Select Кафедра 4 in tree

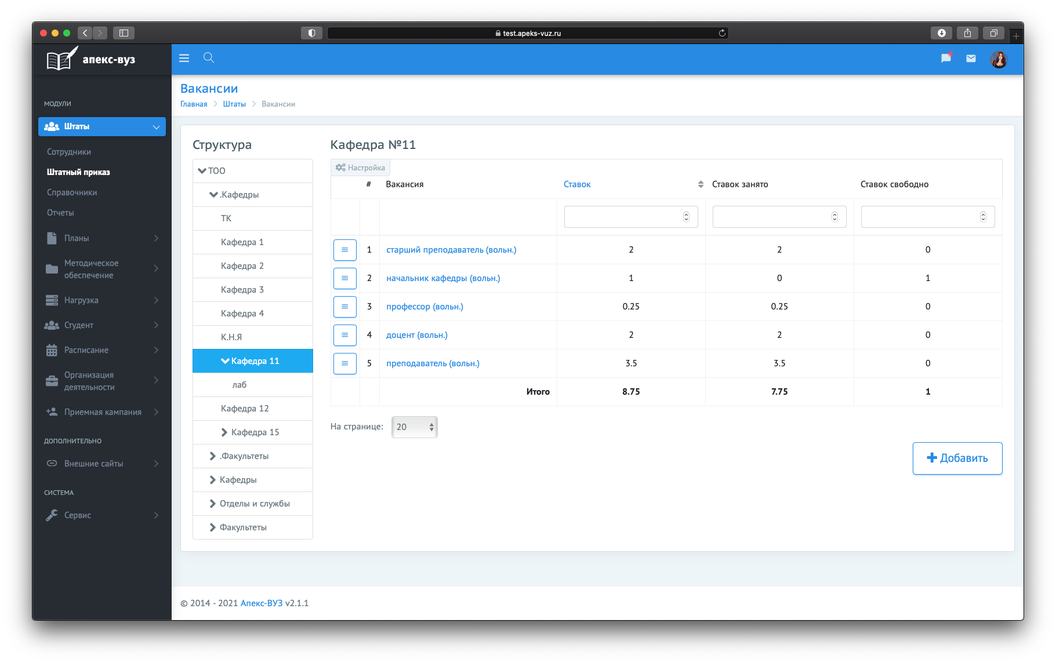tap(253, 314)
